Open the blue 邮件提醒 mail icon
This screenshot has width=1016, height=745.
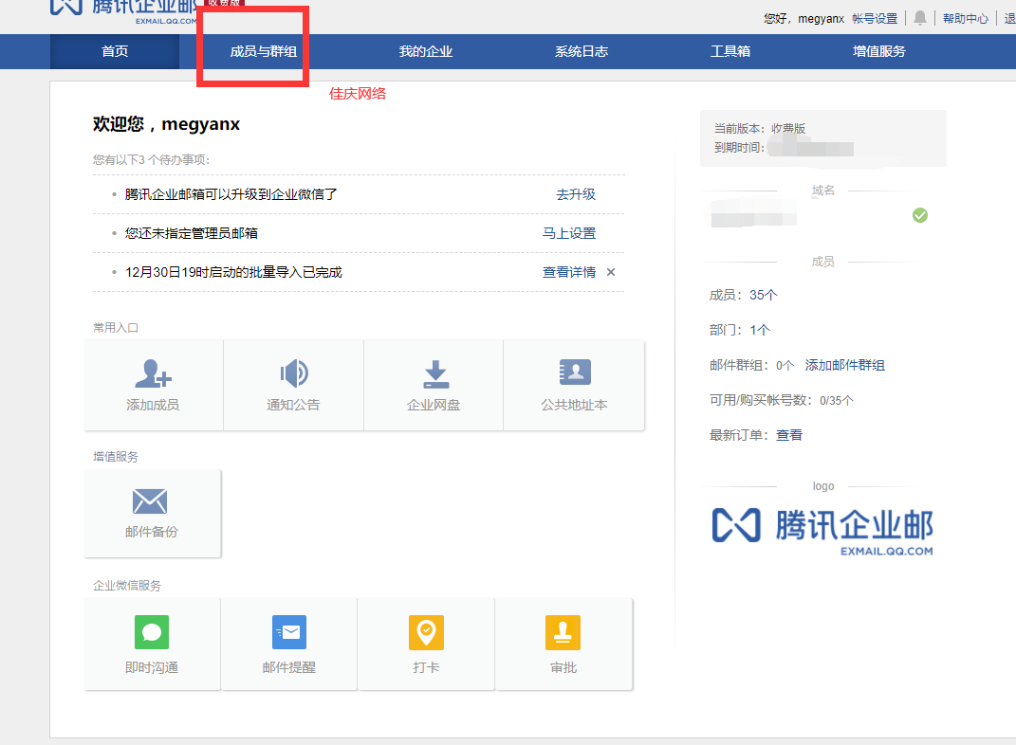289,631
